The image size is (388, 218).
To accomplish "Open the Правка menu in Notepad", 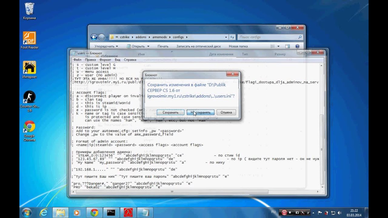I will click(90, 60).
